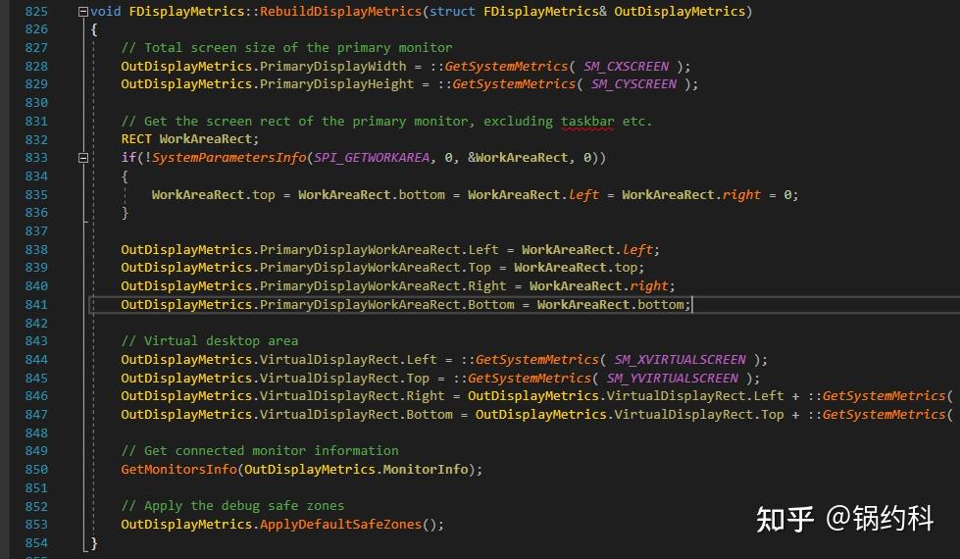This screenshot has width=960, height=559.
Task: Click the struct keyword in the signature
Action: click(452, 11)
